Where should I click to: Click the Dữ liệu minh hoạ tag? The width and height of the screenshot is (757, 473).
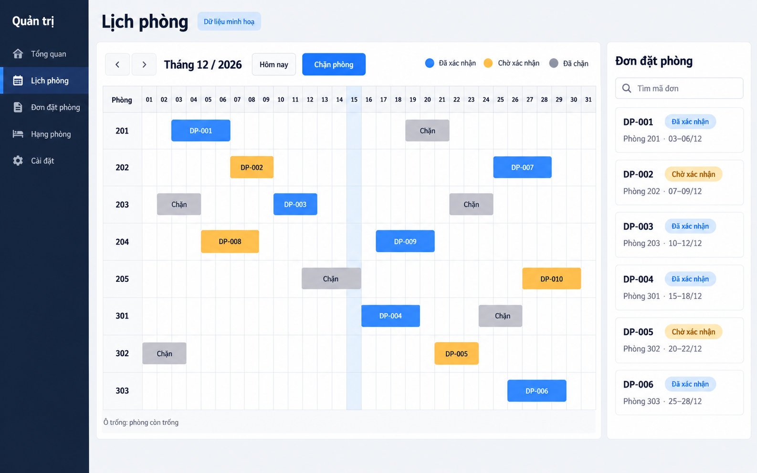(x=229, y=21)
